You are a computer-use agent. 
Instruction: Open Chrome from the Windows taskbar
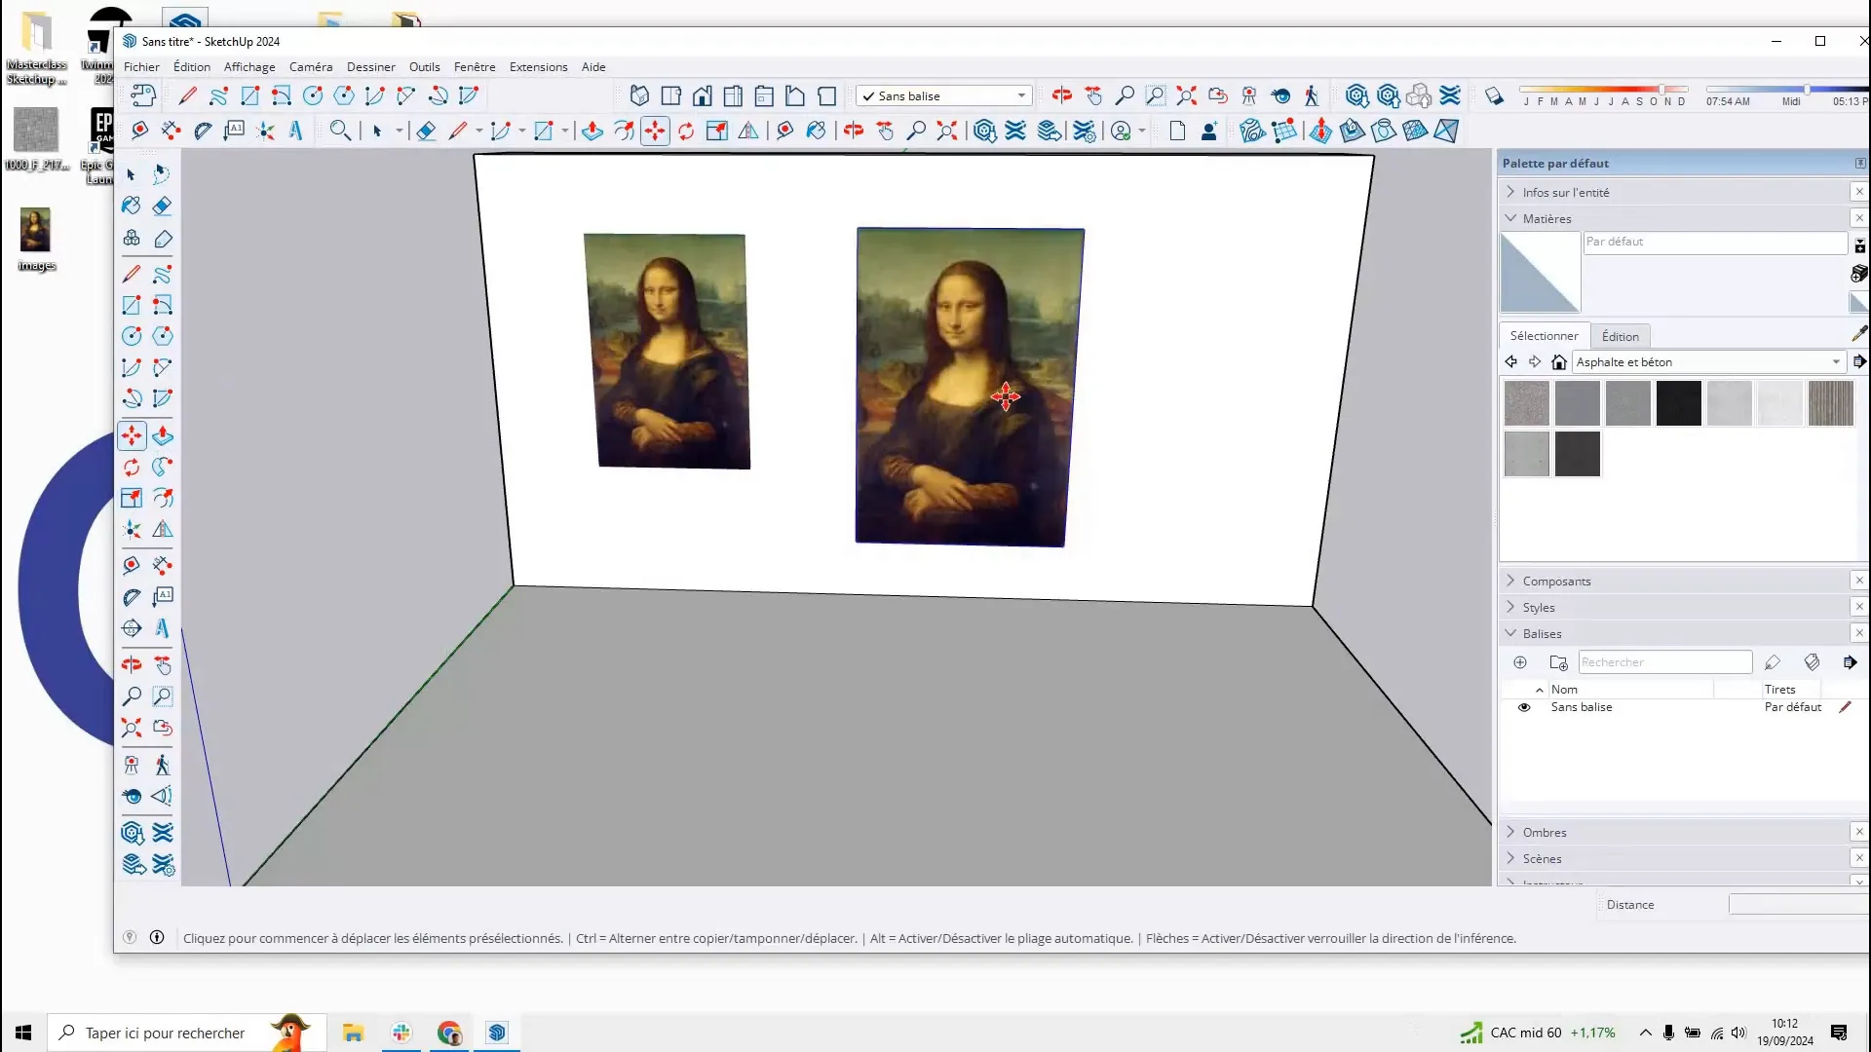point(449,1033)
